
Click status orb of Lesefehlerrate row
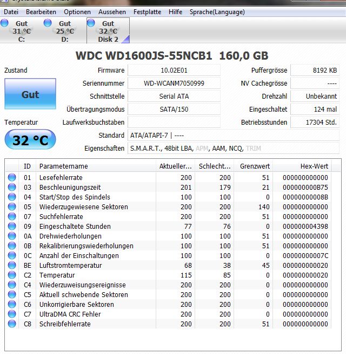coord(12,177)
